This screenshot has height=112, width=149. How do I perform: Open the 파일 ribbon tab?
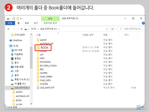10,23
